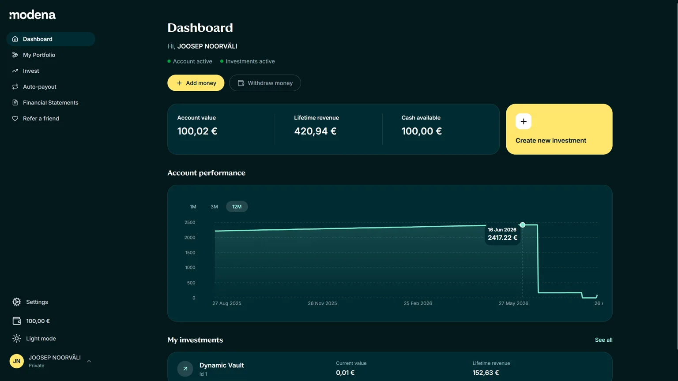Click the plus icon on Create new investment

coord(524,121)
